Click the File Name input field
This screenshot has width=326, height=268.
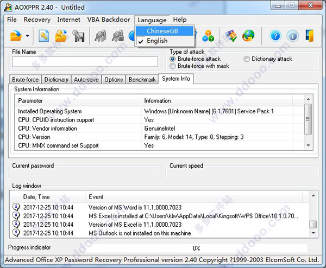tap(85, 62)
